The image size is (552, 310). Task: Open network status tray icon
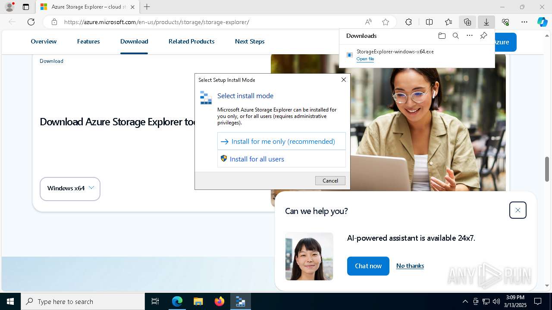tap(486, 301)
